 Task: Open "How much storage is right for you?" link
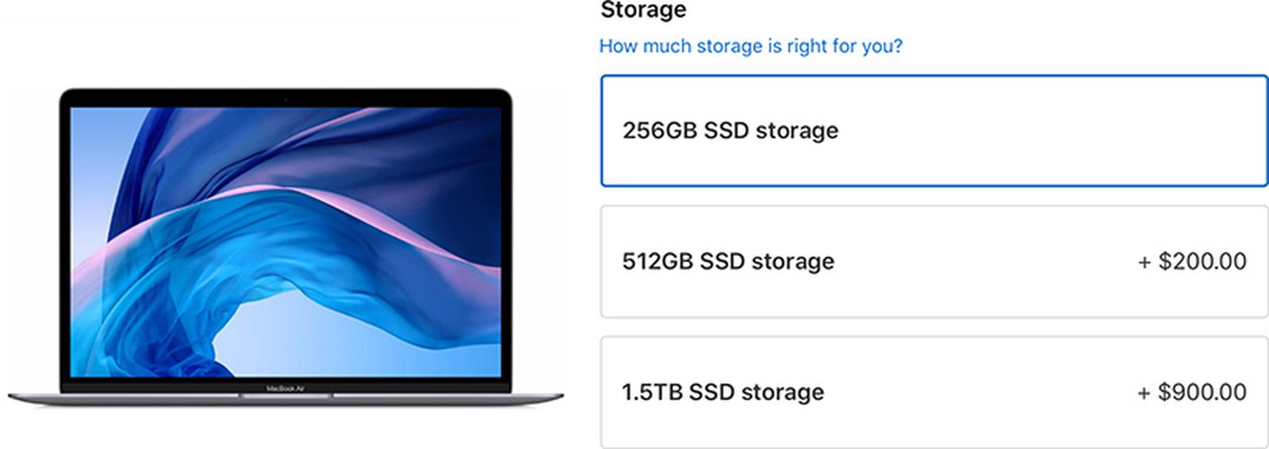[x=750, y=46]
